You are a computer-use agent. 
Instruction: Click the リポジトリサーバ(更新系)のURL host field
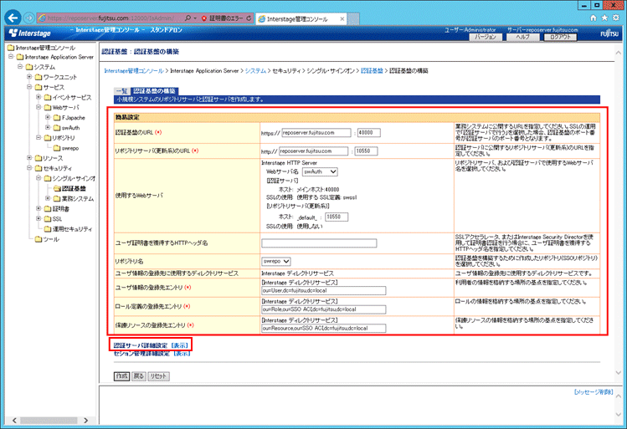coord(313,151)
